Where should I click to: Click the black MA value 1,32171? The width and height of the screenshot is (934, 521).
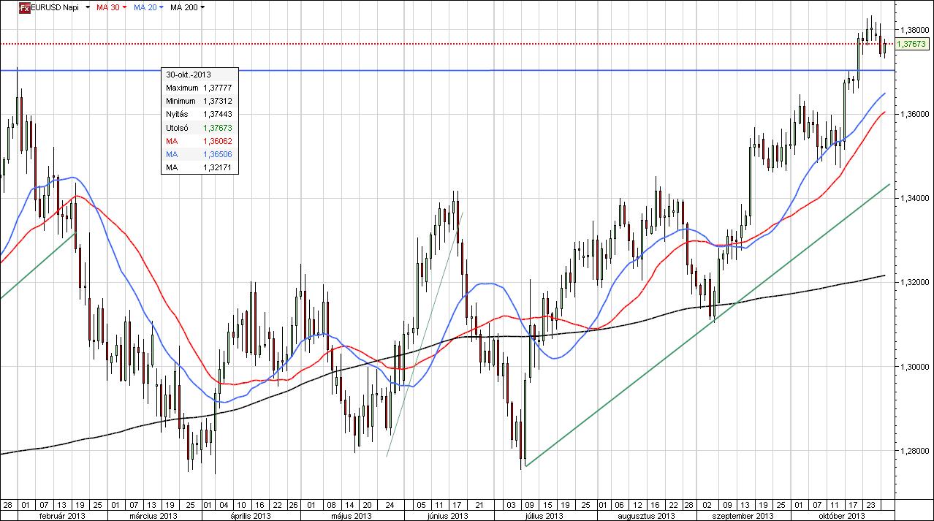point(217,167)
